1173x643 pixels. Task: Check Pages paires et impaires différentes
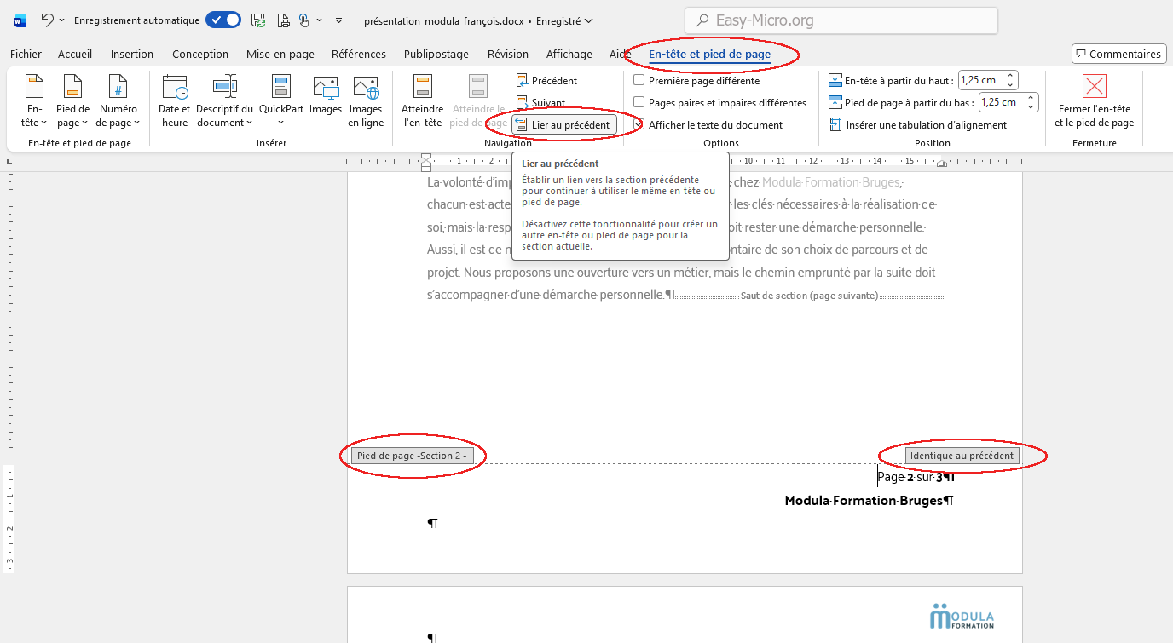point(639,103)
